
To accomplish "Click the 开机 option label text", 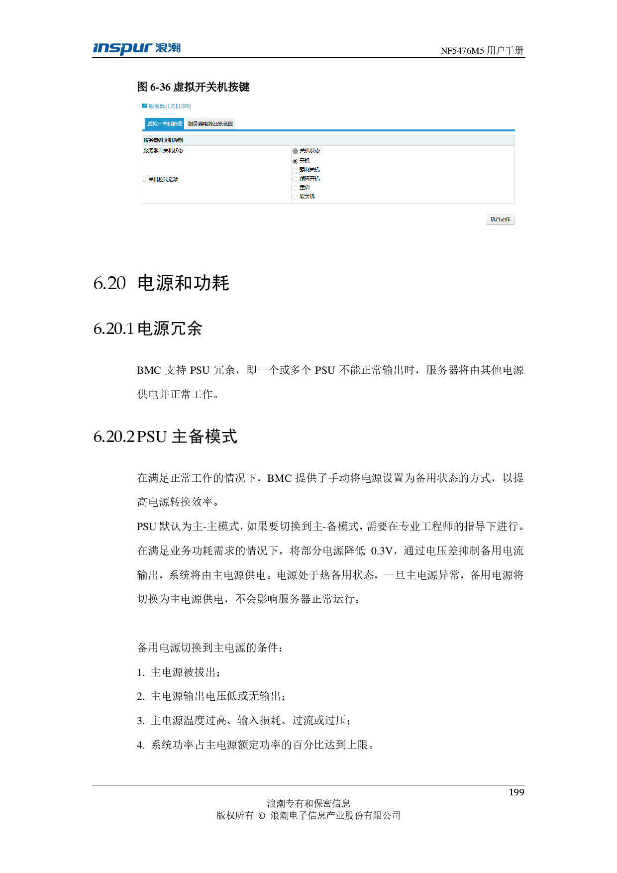I will [305, 161].
